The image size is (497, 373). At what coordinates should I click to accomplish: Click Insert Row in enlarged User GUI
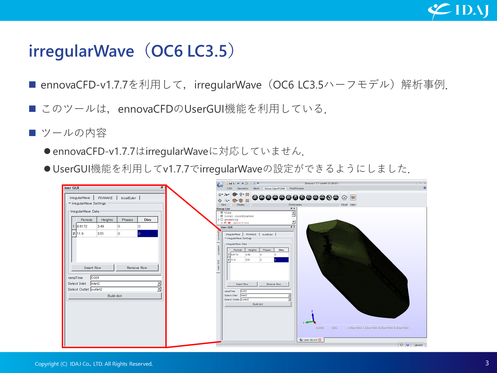[x=92, y=268]
